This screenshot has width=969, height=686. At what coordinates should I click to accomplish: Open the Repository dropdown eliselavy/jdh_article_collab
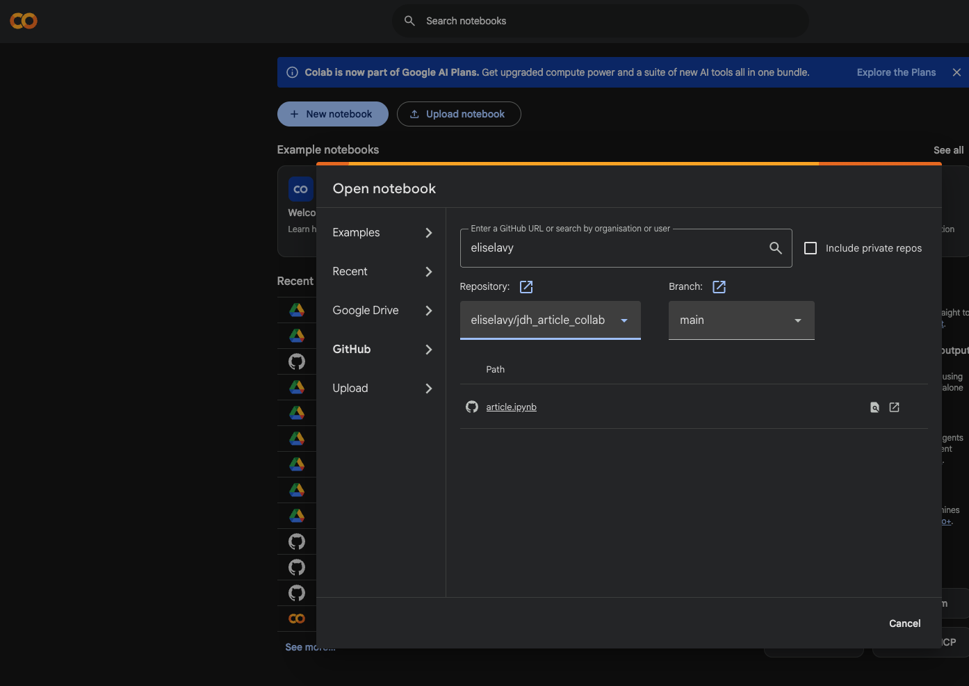tap(551, 320)
